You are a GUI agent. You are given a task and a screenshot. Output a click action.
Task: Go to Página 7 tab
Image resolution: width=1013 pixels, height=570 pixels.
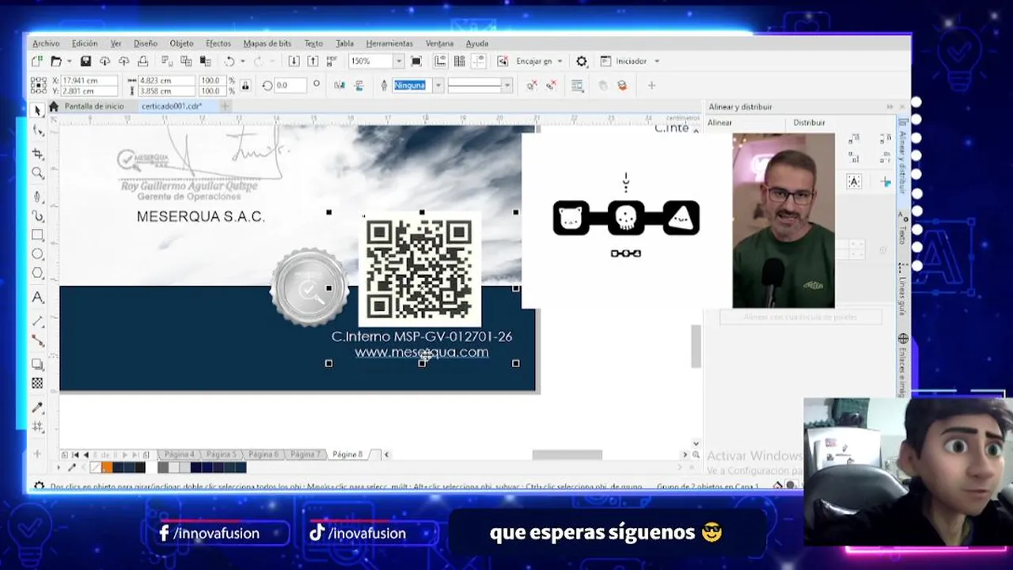304,454
